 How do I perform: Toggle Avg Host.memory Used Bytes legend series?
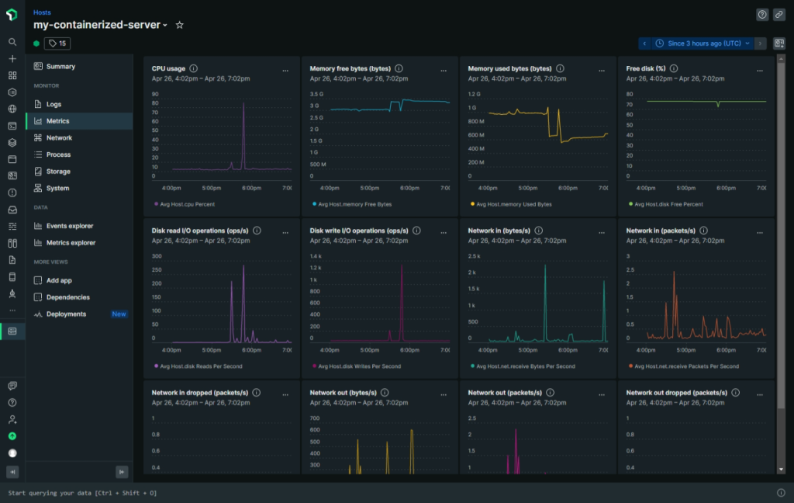pyautogui.click(x=511, y=204)
